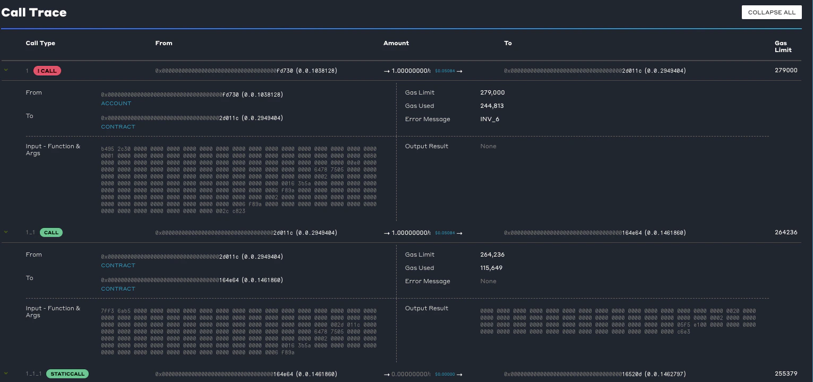Collapse call 1_1 row using its chevron
The image size is (813, 382).
[x=6, y=232]
